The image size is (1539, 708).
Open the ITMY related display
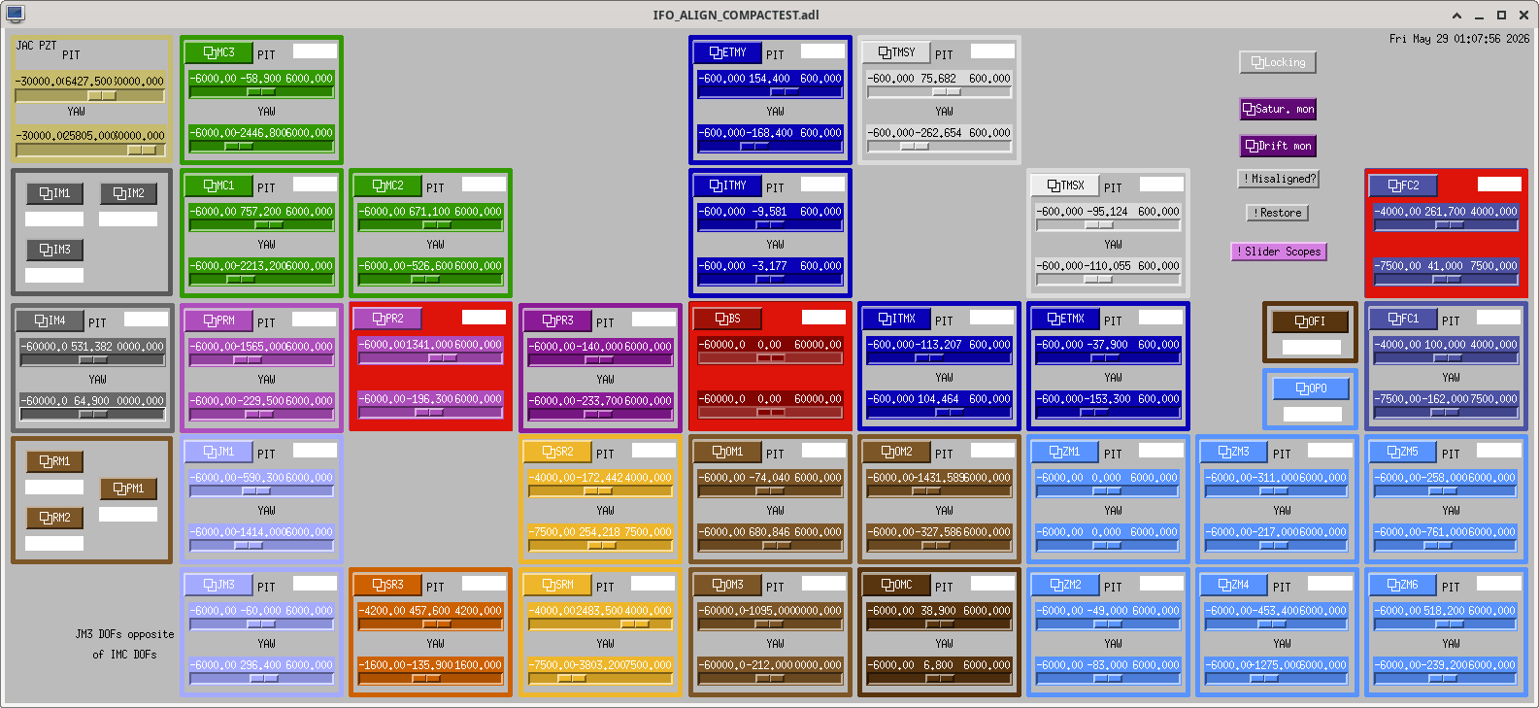[x=727, y=185]
